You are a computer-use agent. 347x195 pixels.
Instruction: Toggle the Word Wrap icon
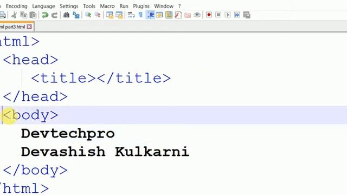[x=131, y=15]
